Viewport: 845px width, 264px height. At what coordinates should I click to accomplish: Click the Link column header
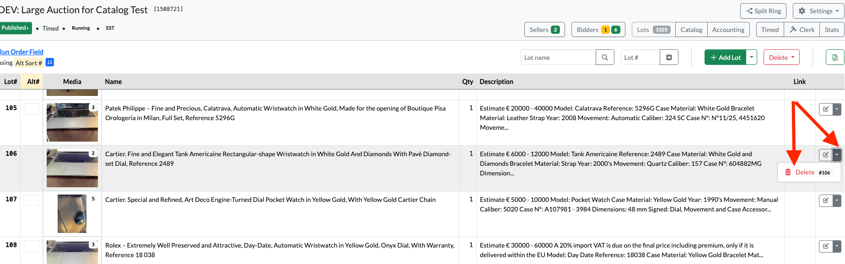click(800, 82)
